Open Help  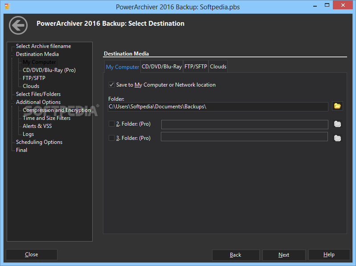click(x=329, y=255)
